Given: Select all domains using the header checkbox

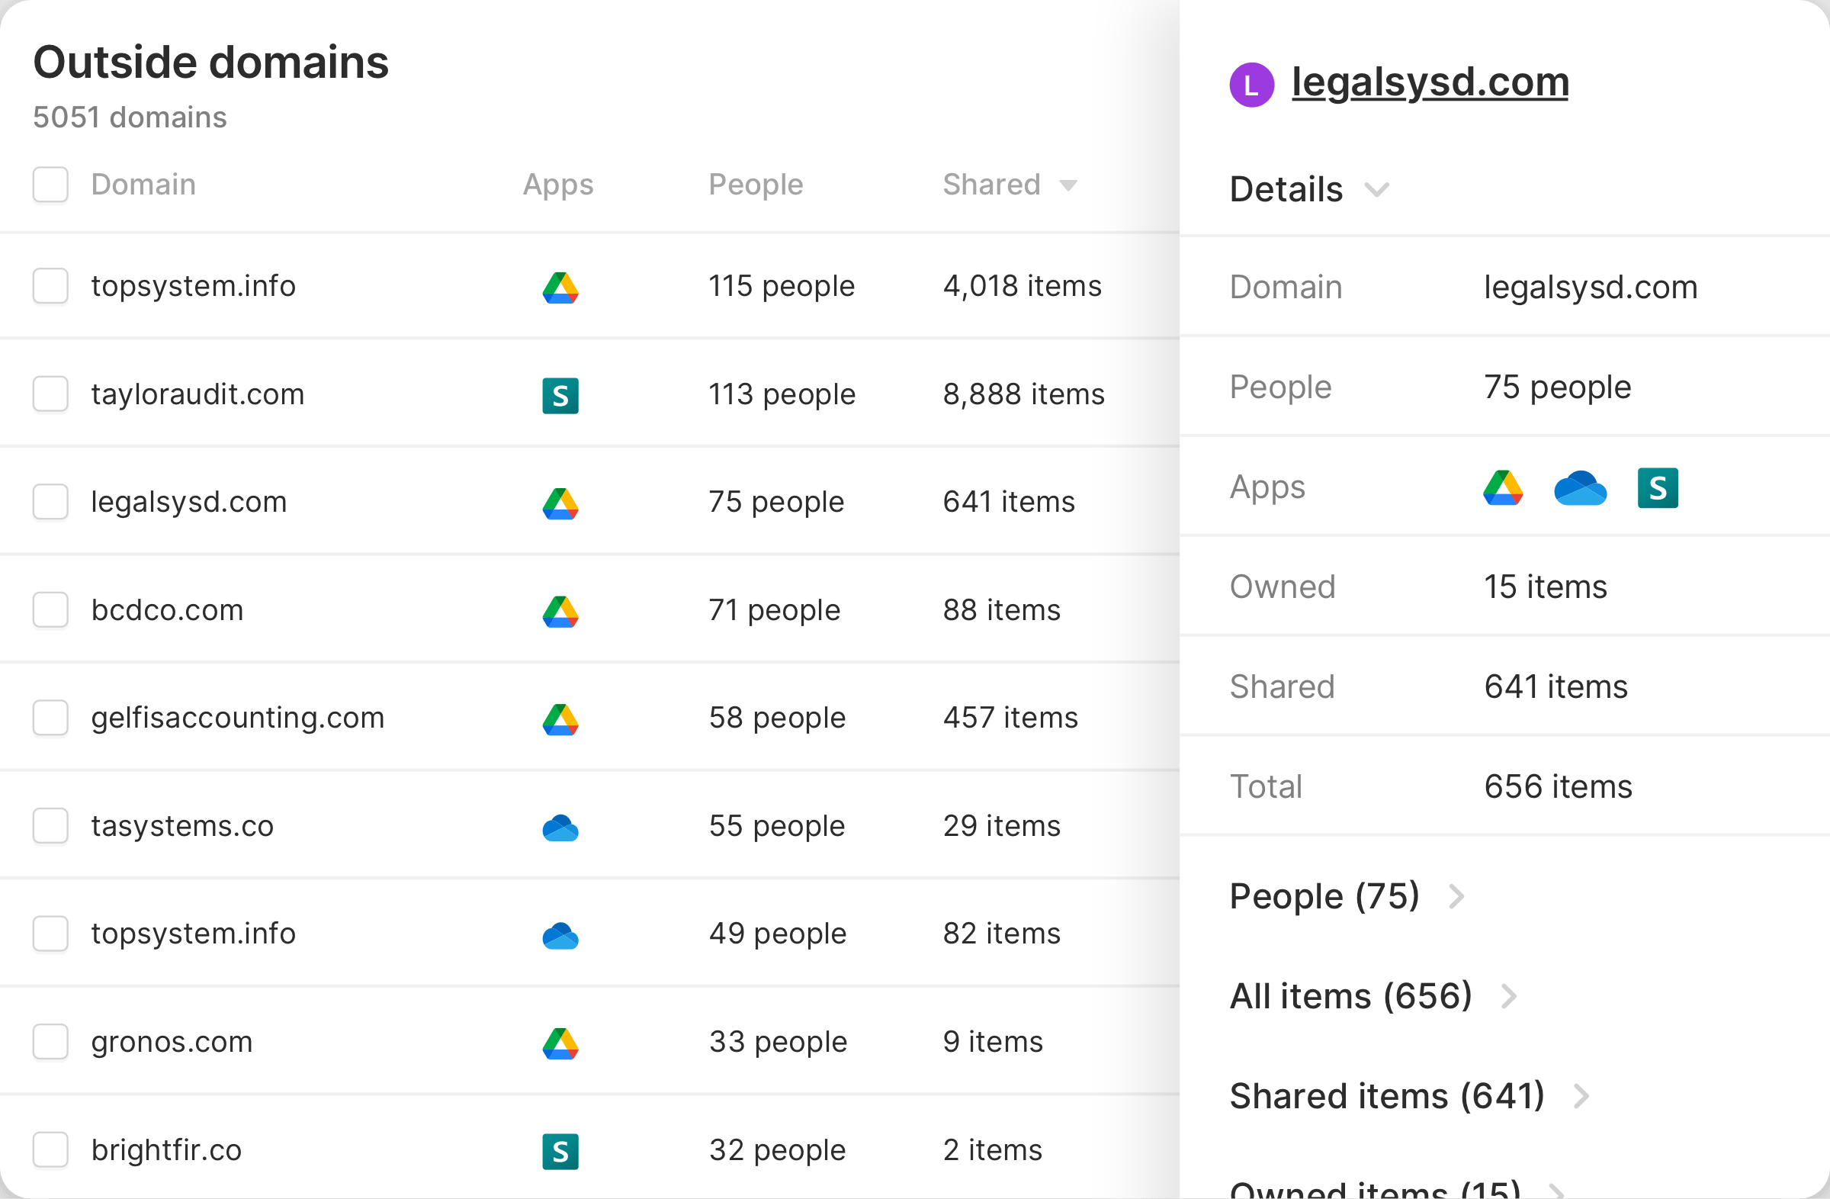Looking at the screenshot, I should 50,185.
